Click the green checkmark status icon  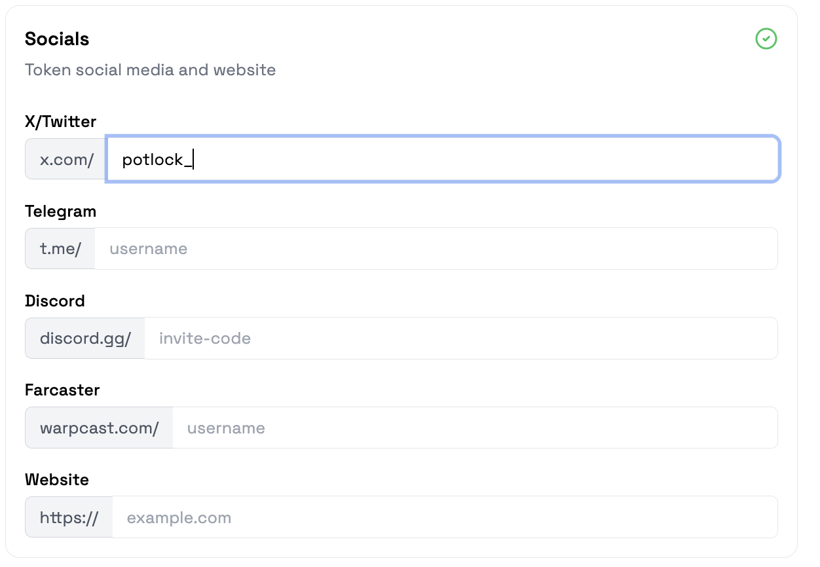tap(766, 39)
